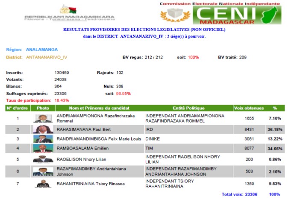This screenshot has width=291, height=202.
Task: Click the "Entité Politique" column header
Action: point(189,108)
